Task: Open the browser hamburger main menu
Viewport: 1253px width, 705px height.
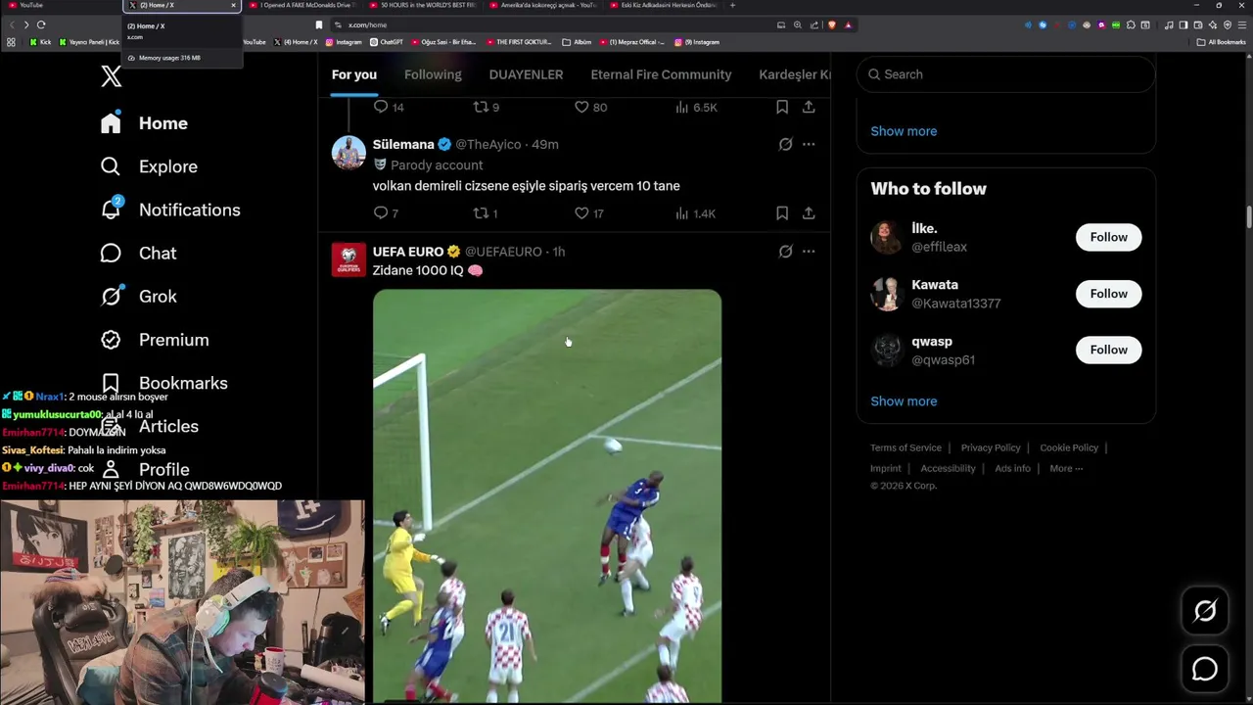Action: click(1241, 24)
